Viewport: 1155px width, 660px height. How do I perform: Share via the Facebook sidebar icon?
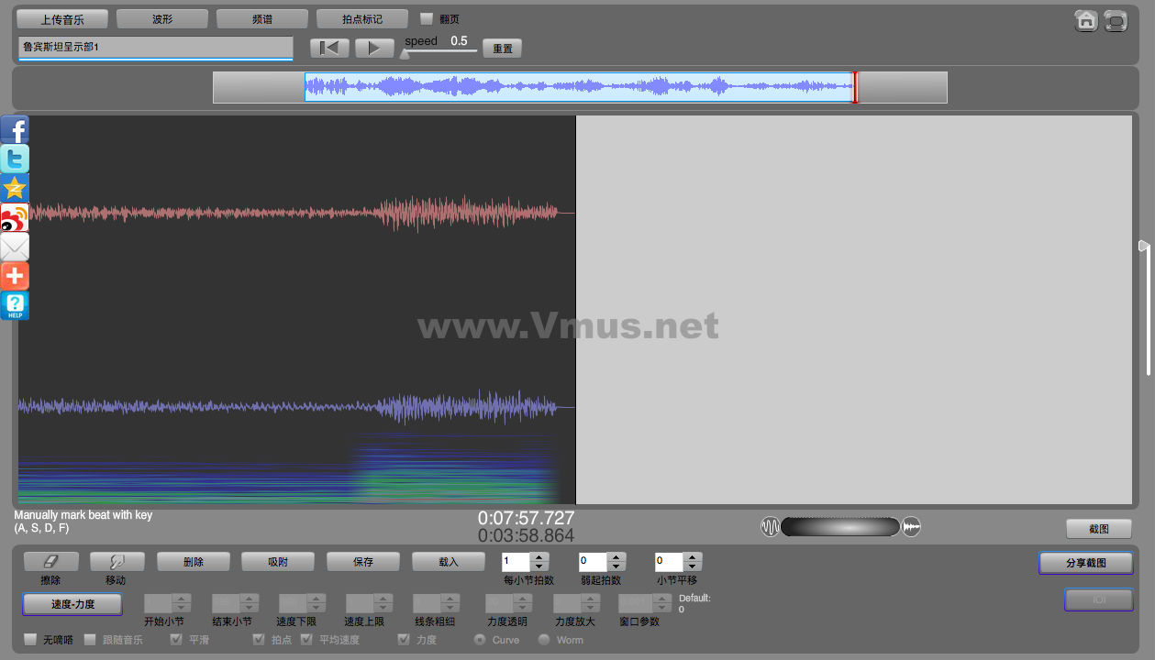click(15, 129)
